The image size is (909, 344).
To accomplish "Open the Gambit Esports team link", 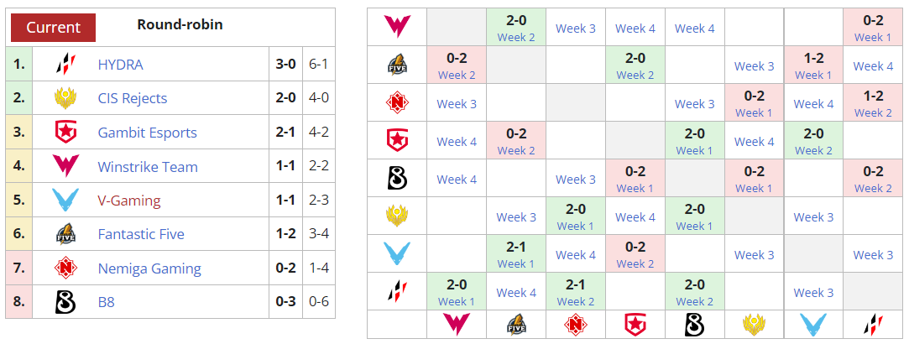I will coord(147,133).
